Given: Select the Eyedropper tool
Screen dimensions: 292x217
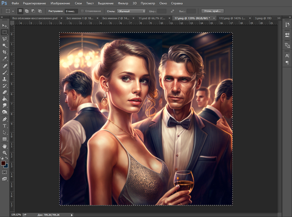Looking at the screenshot, I should coord(5,59).
